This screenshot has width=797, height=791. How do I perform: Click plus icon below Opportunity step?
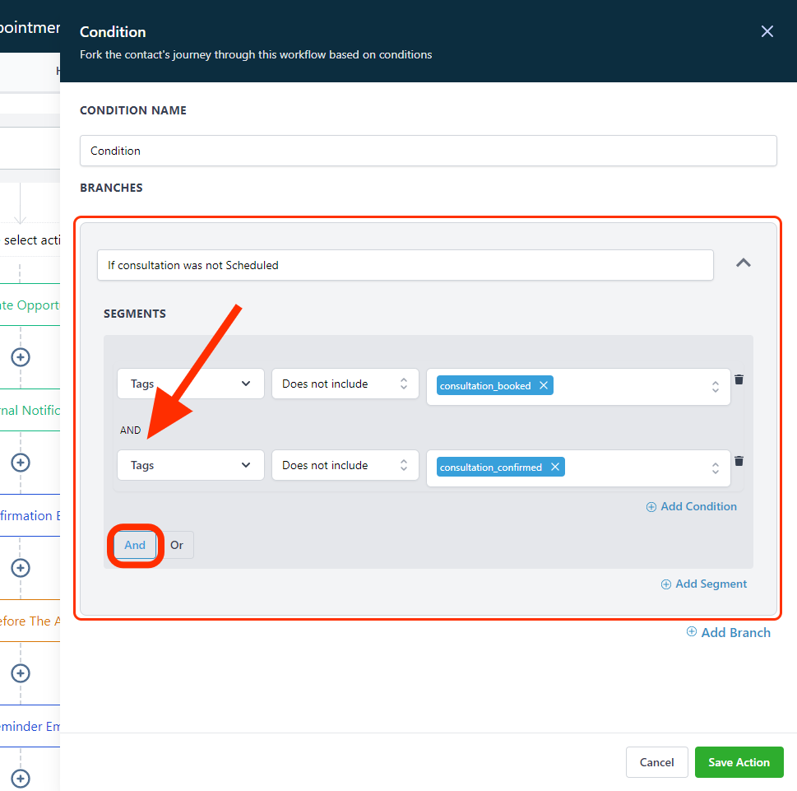21,357
